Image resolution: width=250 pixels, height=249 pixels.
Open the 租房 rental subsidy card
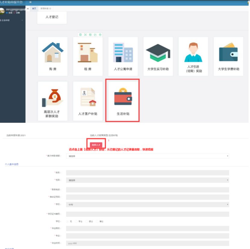coord(88,56)
